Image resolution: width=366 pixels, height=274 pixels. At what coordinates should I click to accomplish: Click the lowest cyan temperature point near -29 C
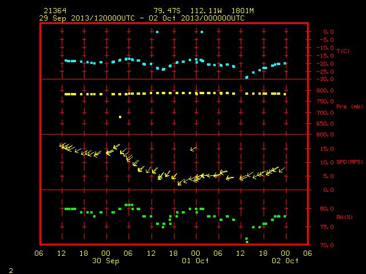pyautogui.click(x=246, y=78)
